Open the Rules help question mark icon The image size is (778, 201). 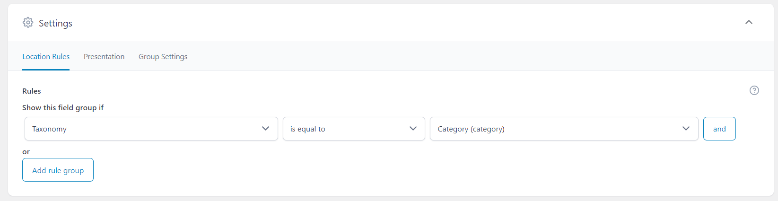(754, 90)
